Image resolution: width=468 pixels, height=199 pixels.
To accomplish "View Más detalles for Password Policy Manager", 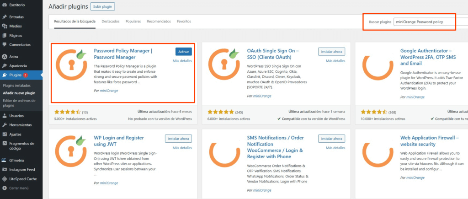I will point(182,61).
